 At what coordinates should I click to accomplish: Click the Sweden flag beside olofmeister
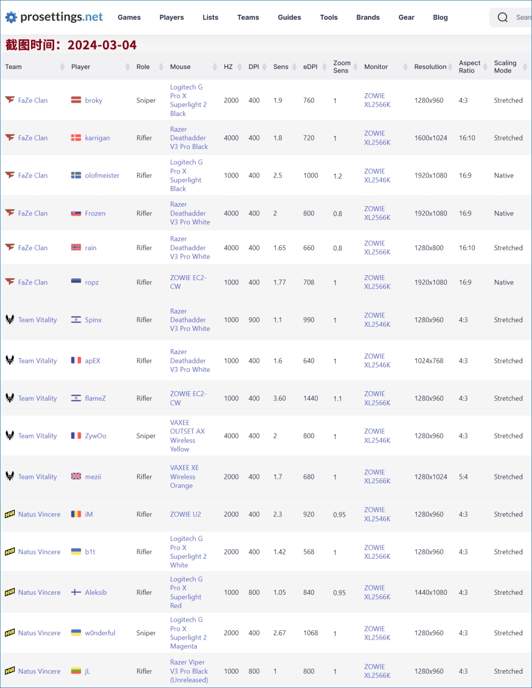76,175
